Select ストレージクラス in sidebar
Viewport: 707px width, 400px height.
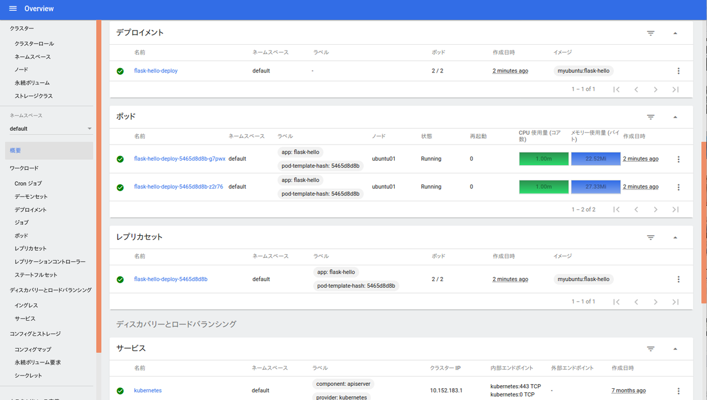(x=34, y=96)
